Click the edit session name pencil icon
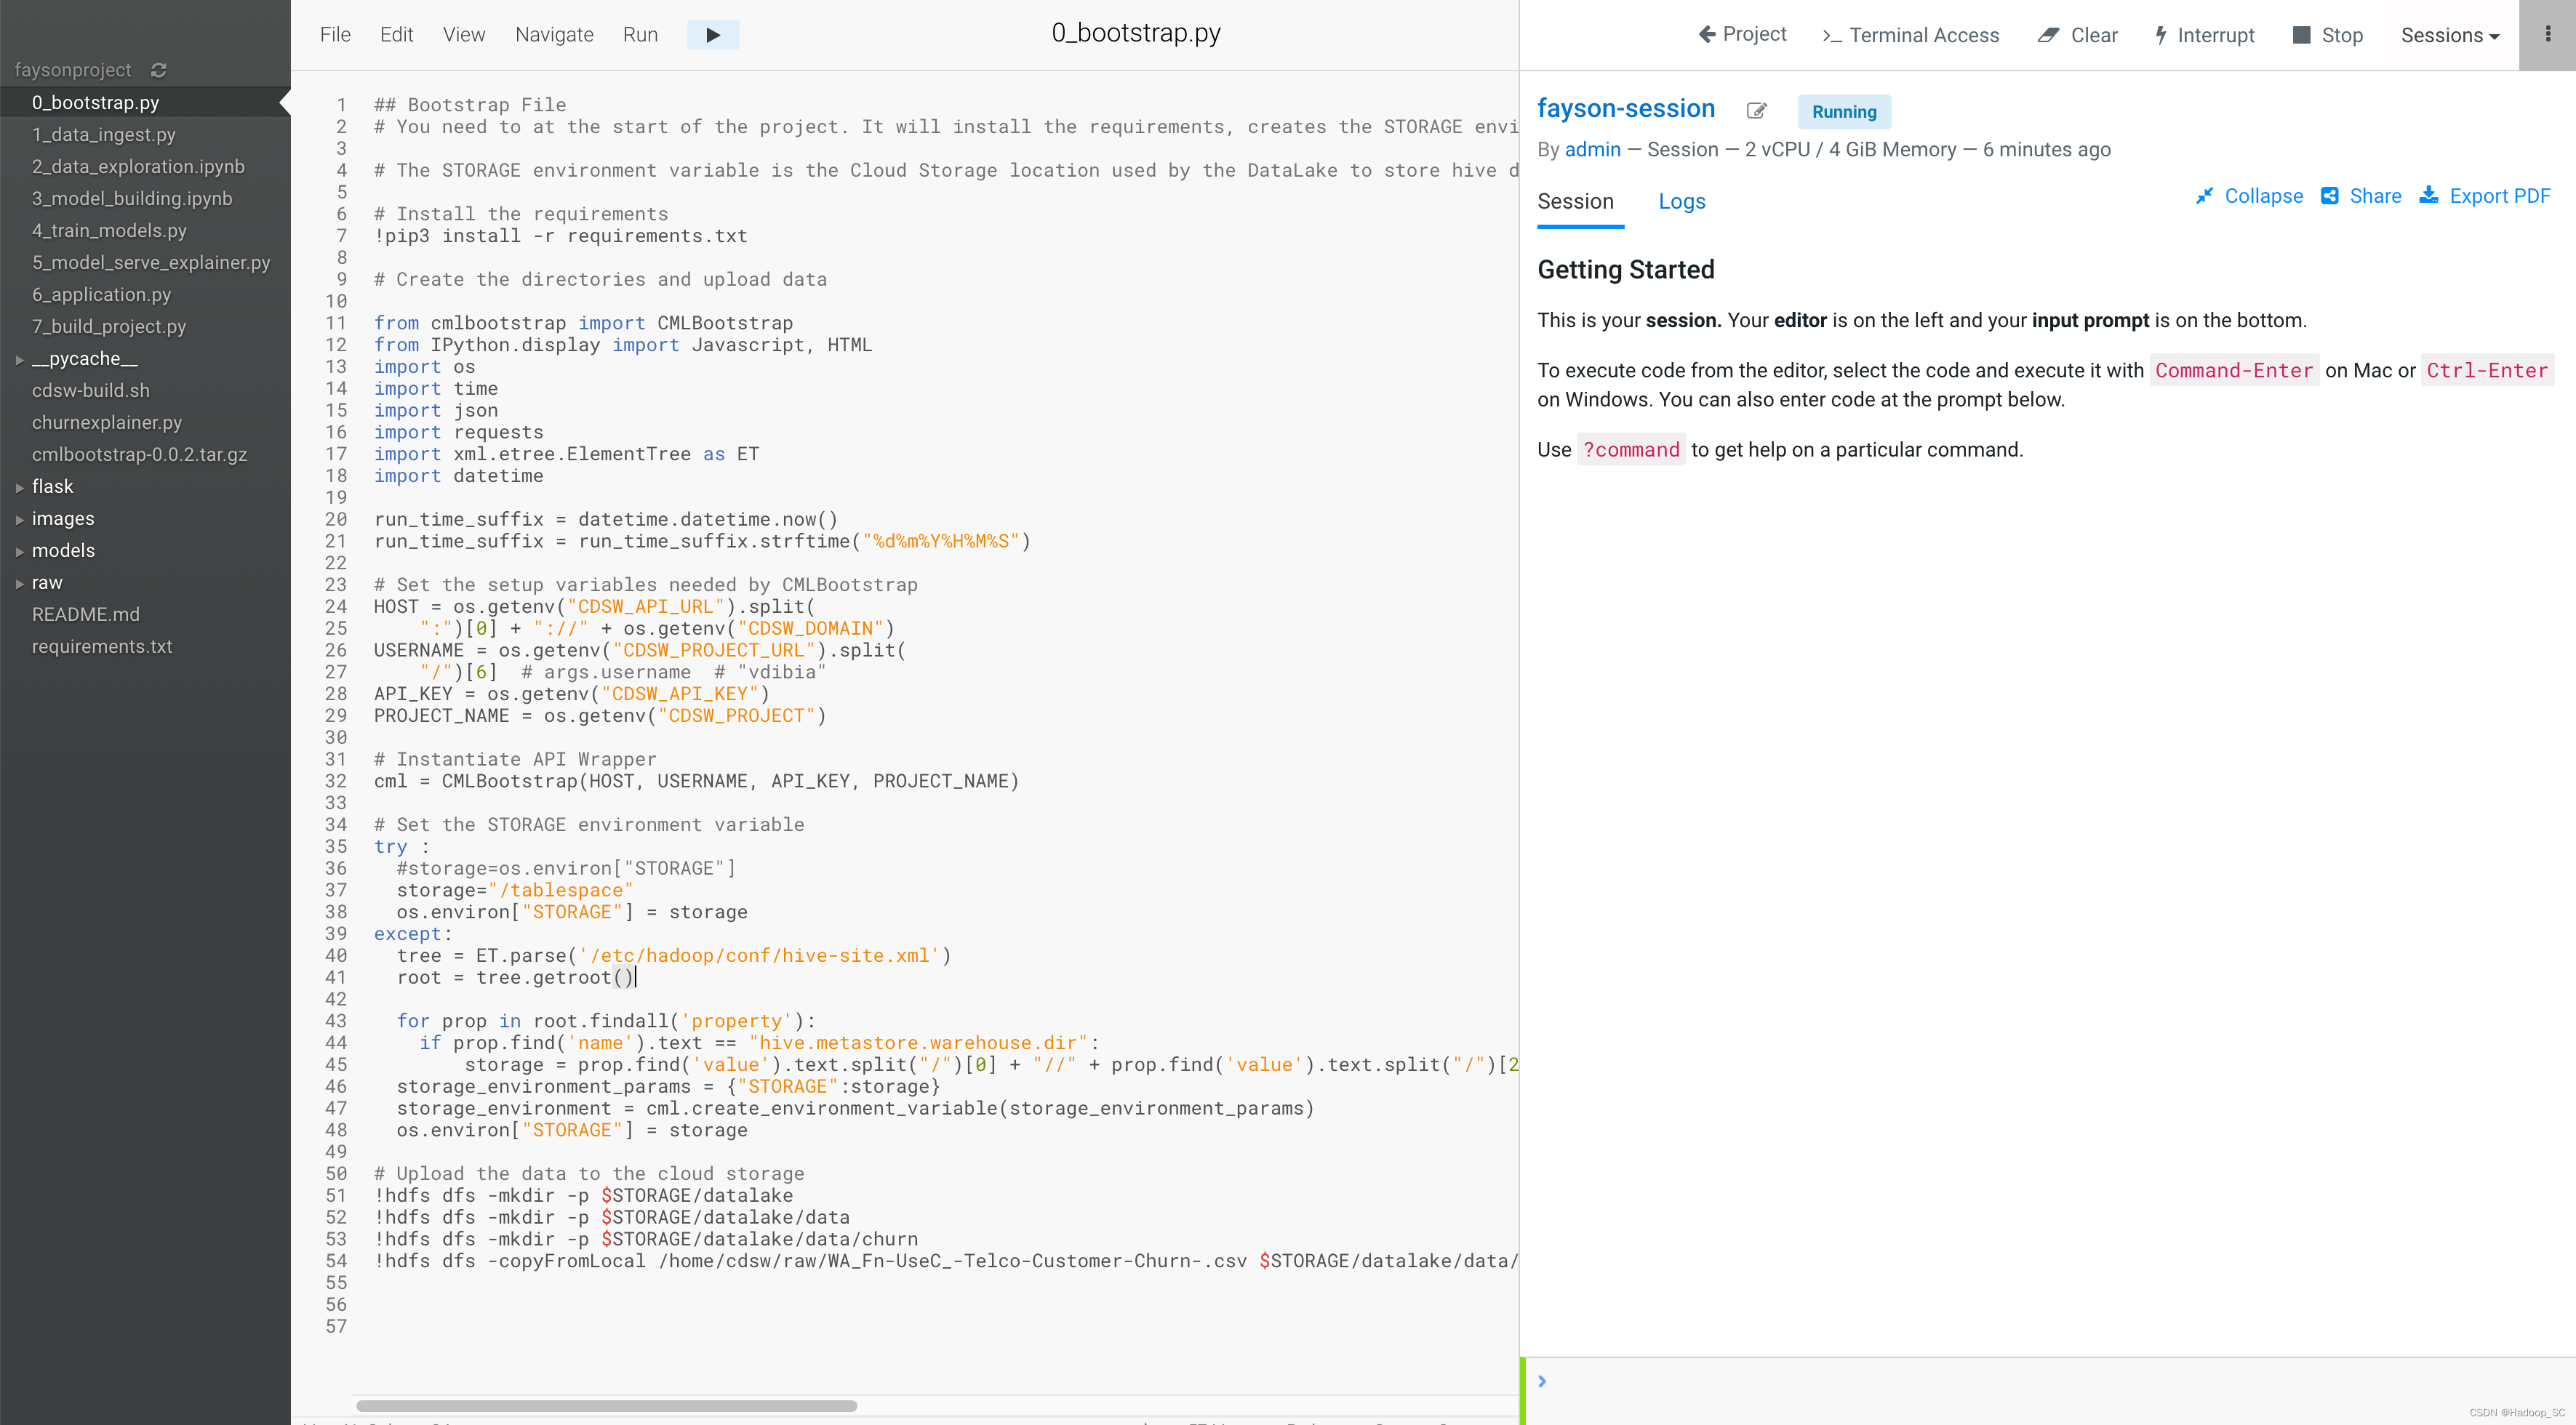The height and width of the screenshot is (1425, 2576). point(1756,111)
